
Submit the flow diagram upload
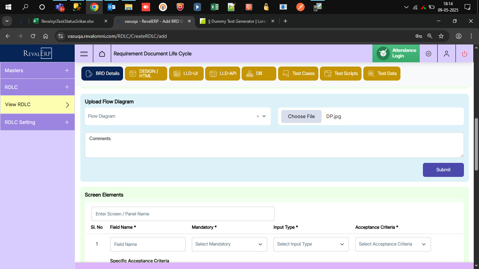pyautogui.click(x=443, y=170)
